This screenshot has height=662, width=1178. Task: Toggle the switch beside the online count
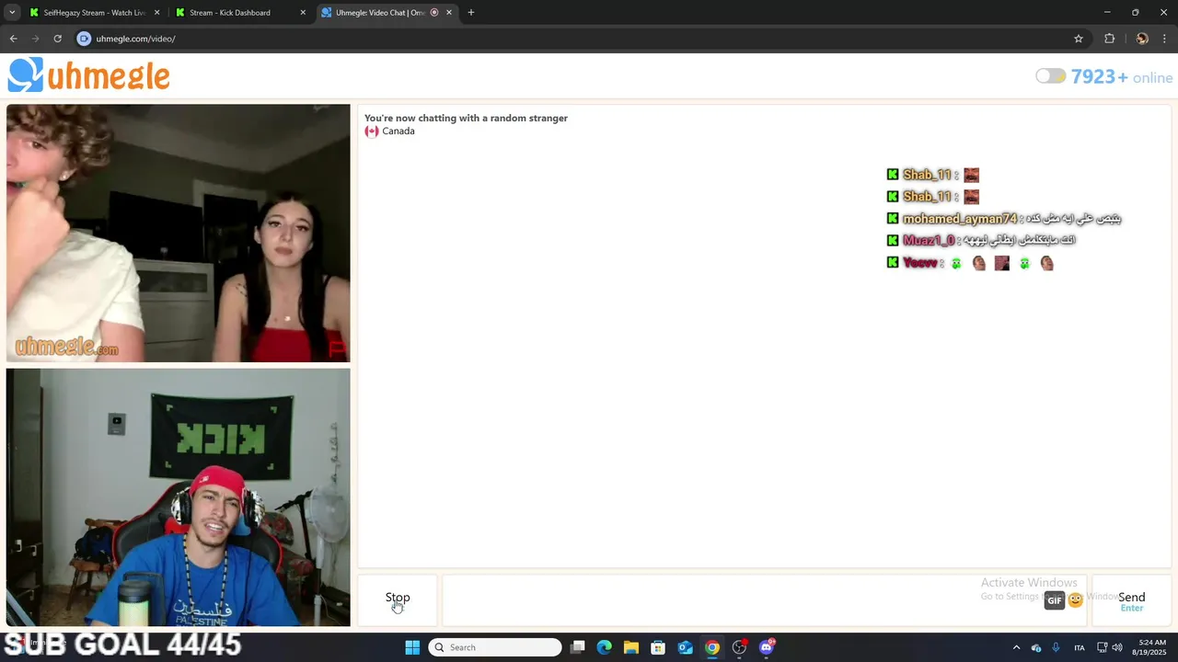coord(1050,76)
